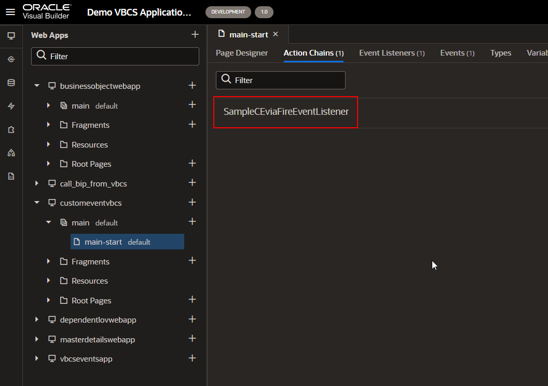Close the main-start tab
The image size is (548, 386).
pos(276,34)
